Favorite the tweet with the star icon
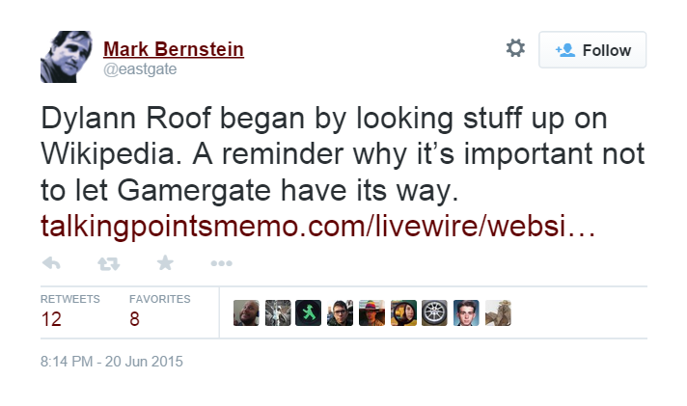 165,262
